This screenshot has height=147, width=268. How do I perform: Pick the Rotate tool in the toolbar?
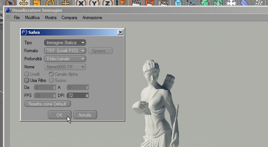(x=50, y=3)
